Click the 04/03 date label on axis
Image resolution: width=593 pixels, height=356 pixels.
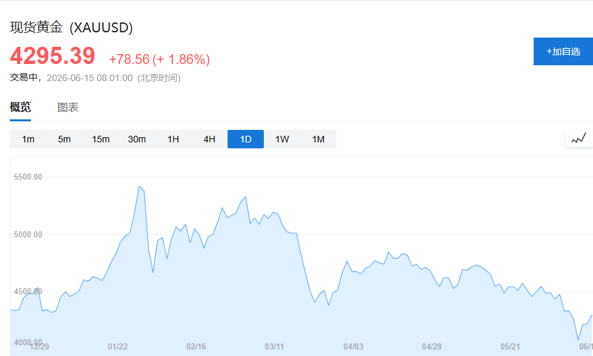pyautogui.click(x=354, y=347)
